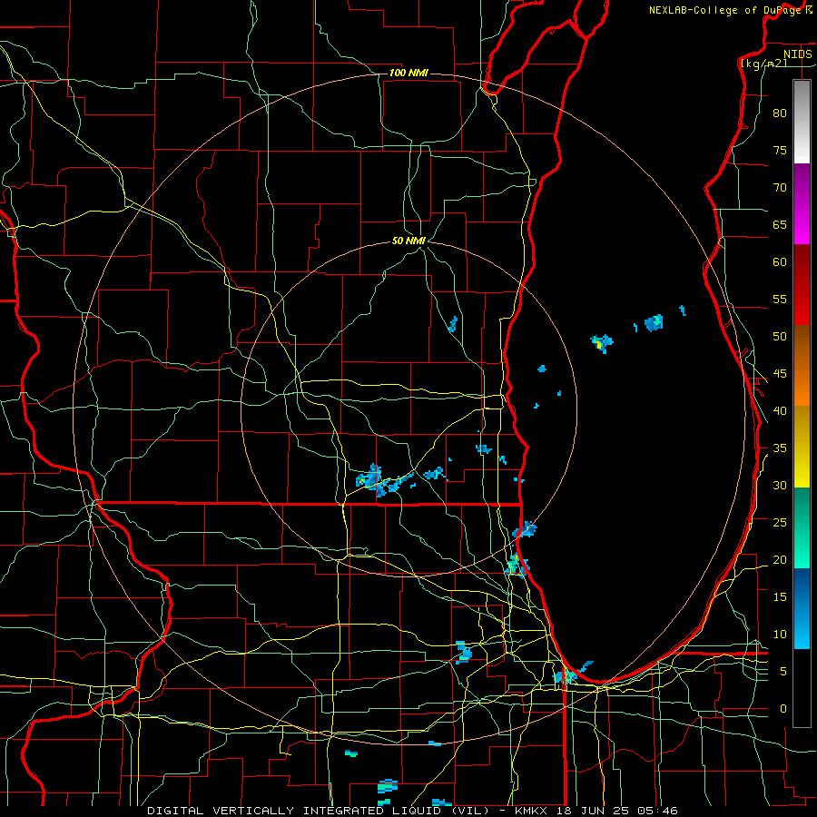Click the yellow-core echo over Lake Michigan
The image size is (817, 817).
point(601,343)
